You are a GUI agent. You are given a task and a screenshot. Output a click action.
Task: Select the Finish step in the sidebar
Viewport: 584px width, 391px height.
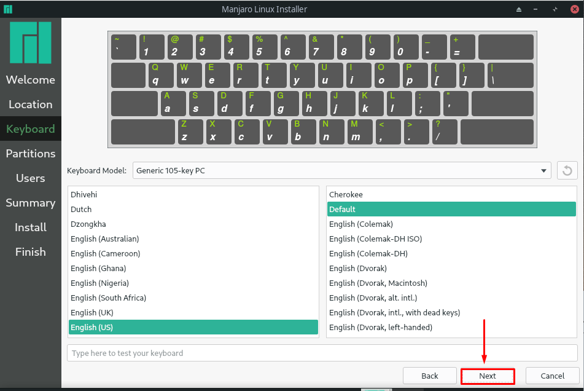[x=31, y=252]
